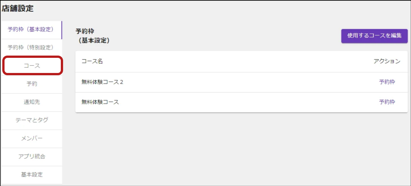The image size is (411, 186).
Task: Open the 予約 settings section
Action: click(x=32, y=84)
